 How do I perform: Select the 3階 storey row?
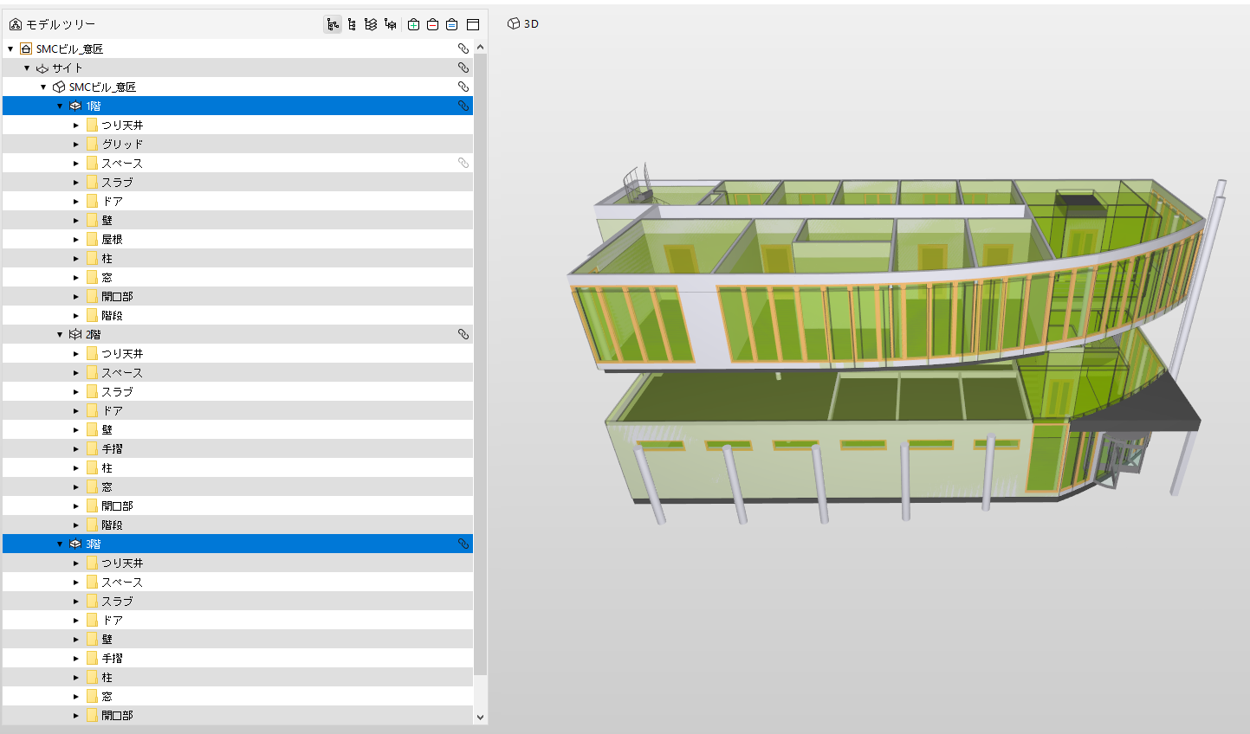(237, 544)
